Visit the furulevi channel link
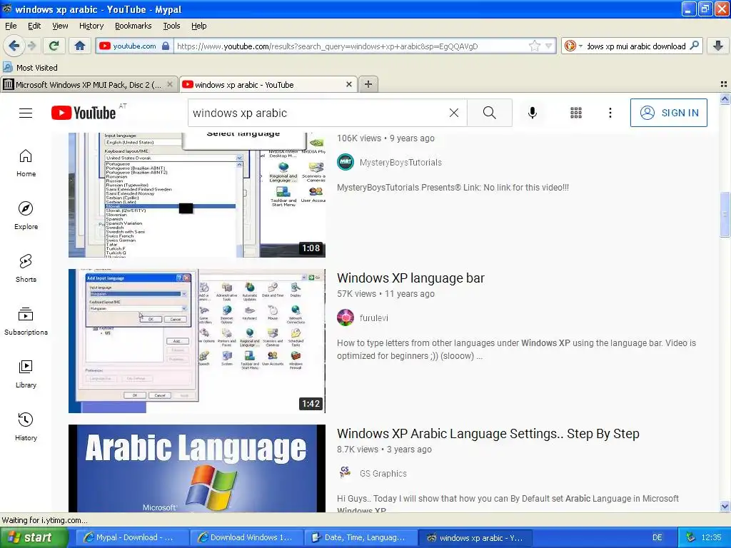The height and width of the screenshot is (548, 731). [374, 318]
